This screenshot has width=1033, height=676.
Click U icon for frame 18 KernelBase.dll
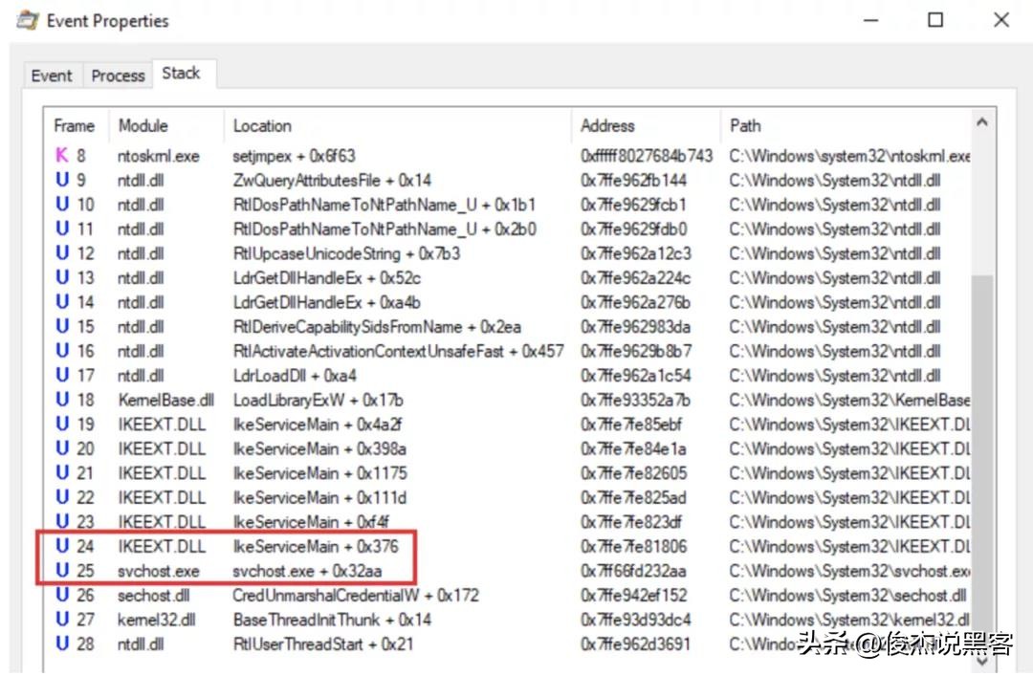(62, 400)
